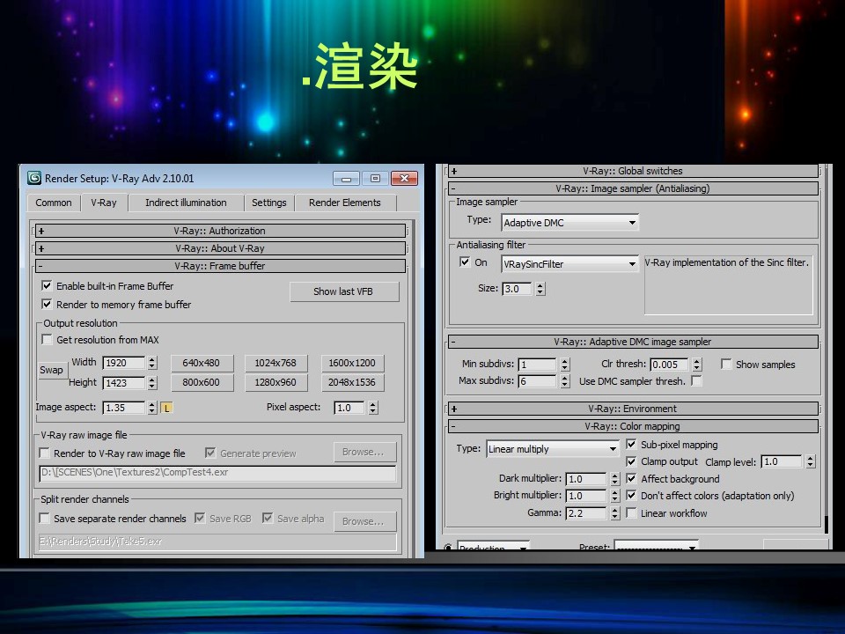Expand the V-Ray Global switches rollout
845x634 pixels.
point(633,171)
